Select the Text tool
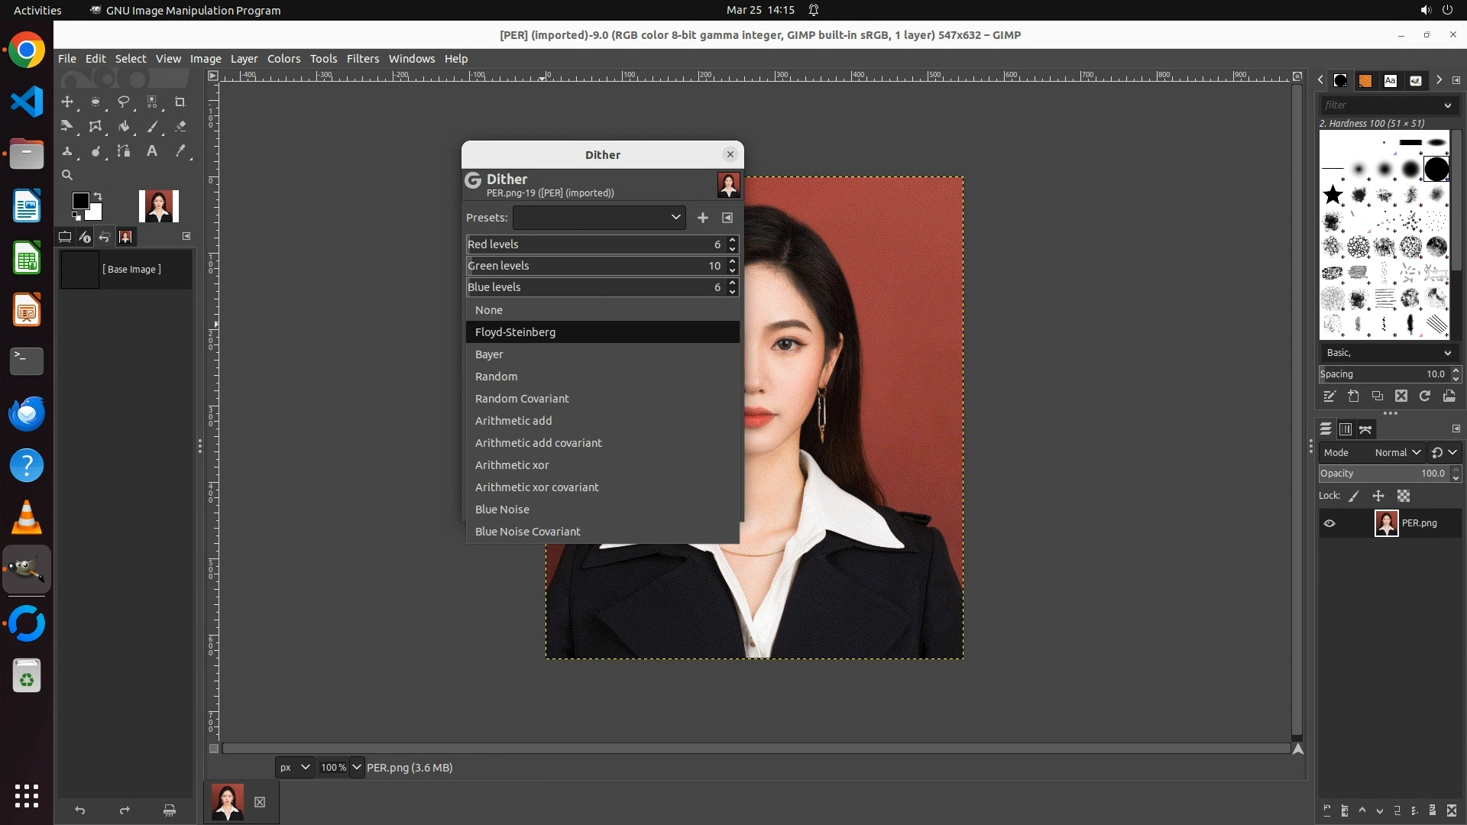The height and width of the screenshot is (825, 1467). point(152,151)
